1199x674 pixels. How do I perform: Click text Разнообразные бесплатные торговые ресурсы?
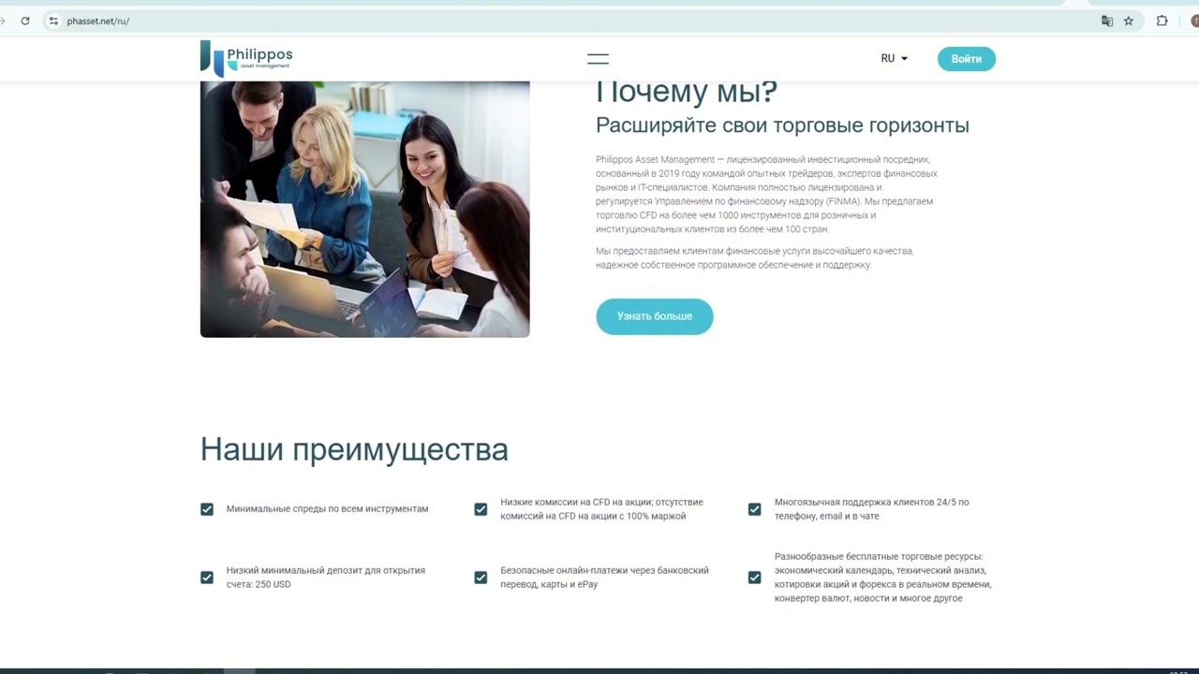click(882, 578)
